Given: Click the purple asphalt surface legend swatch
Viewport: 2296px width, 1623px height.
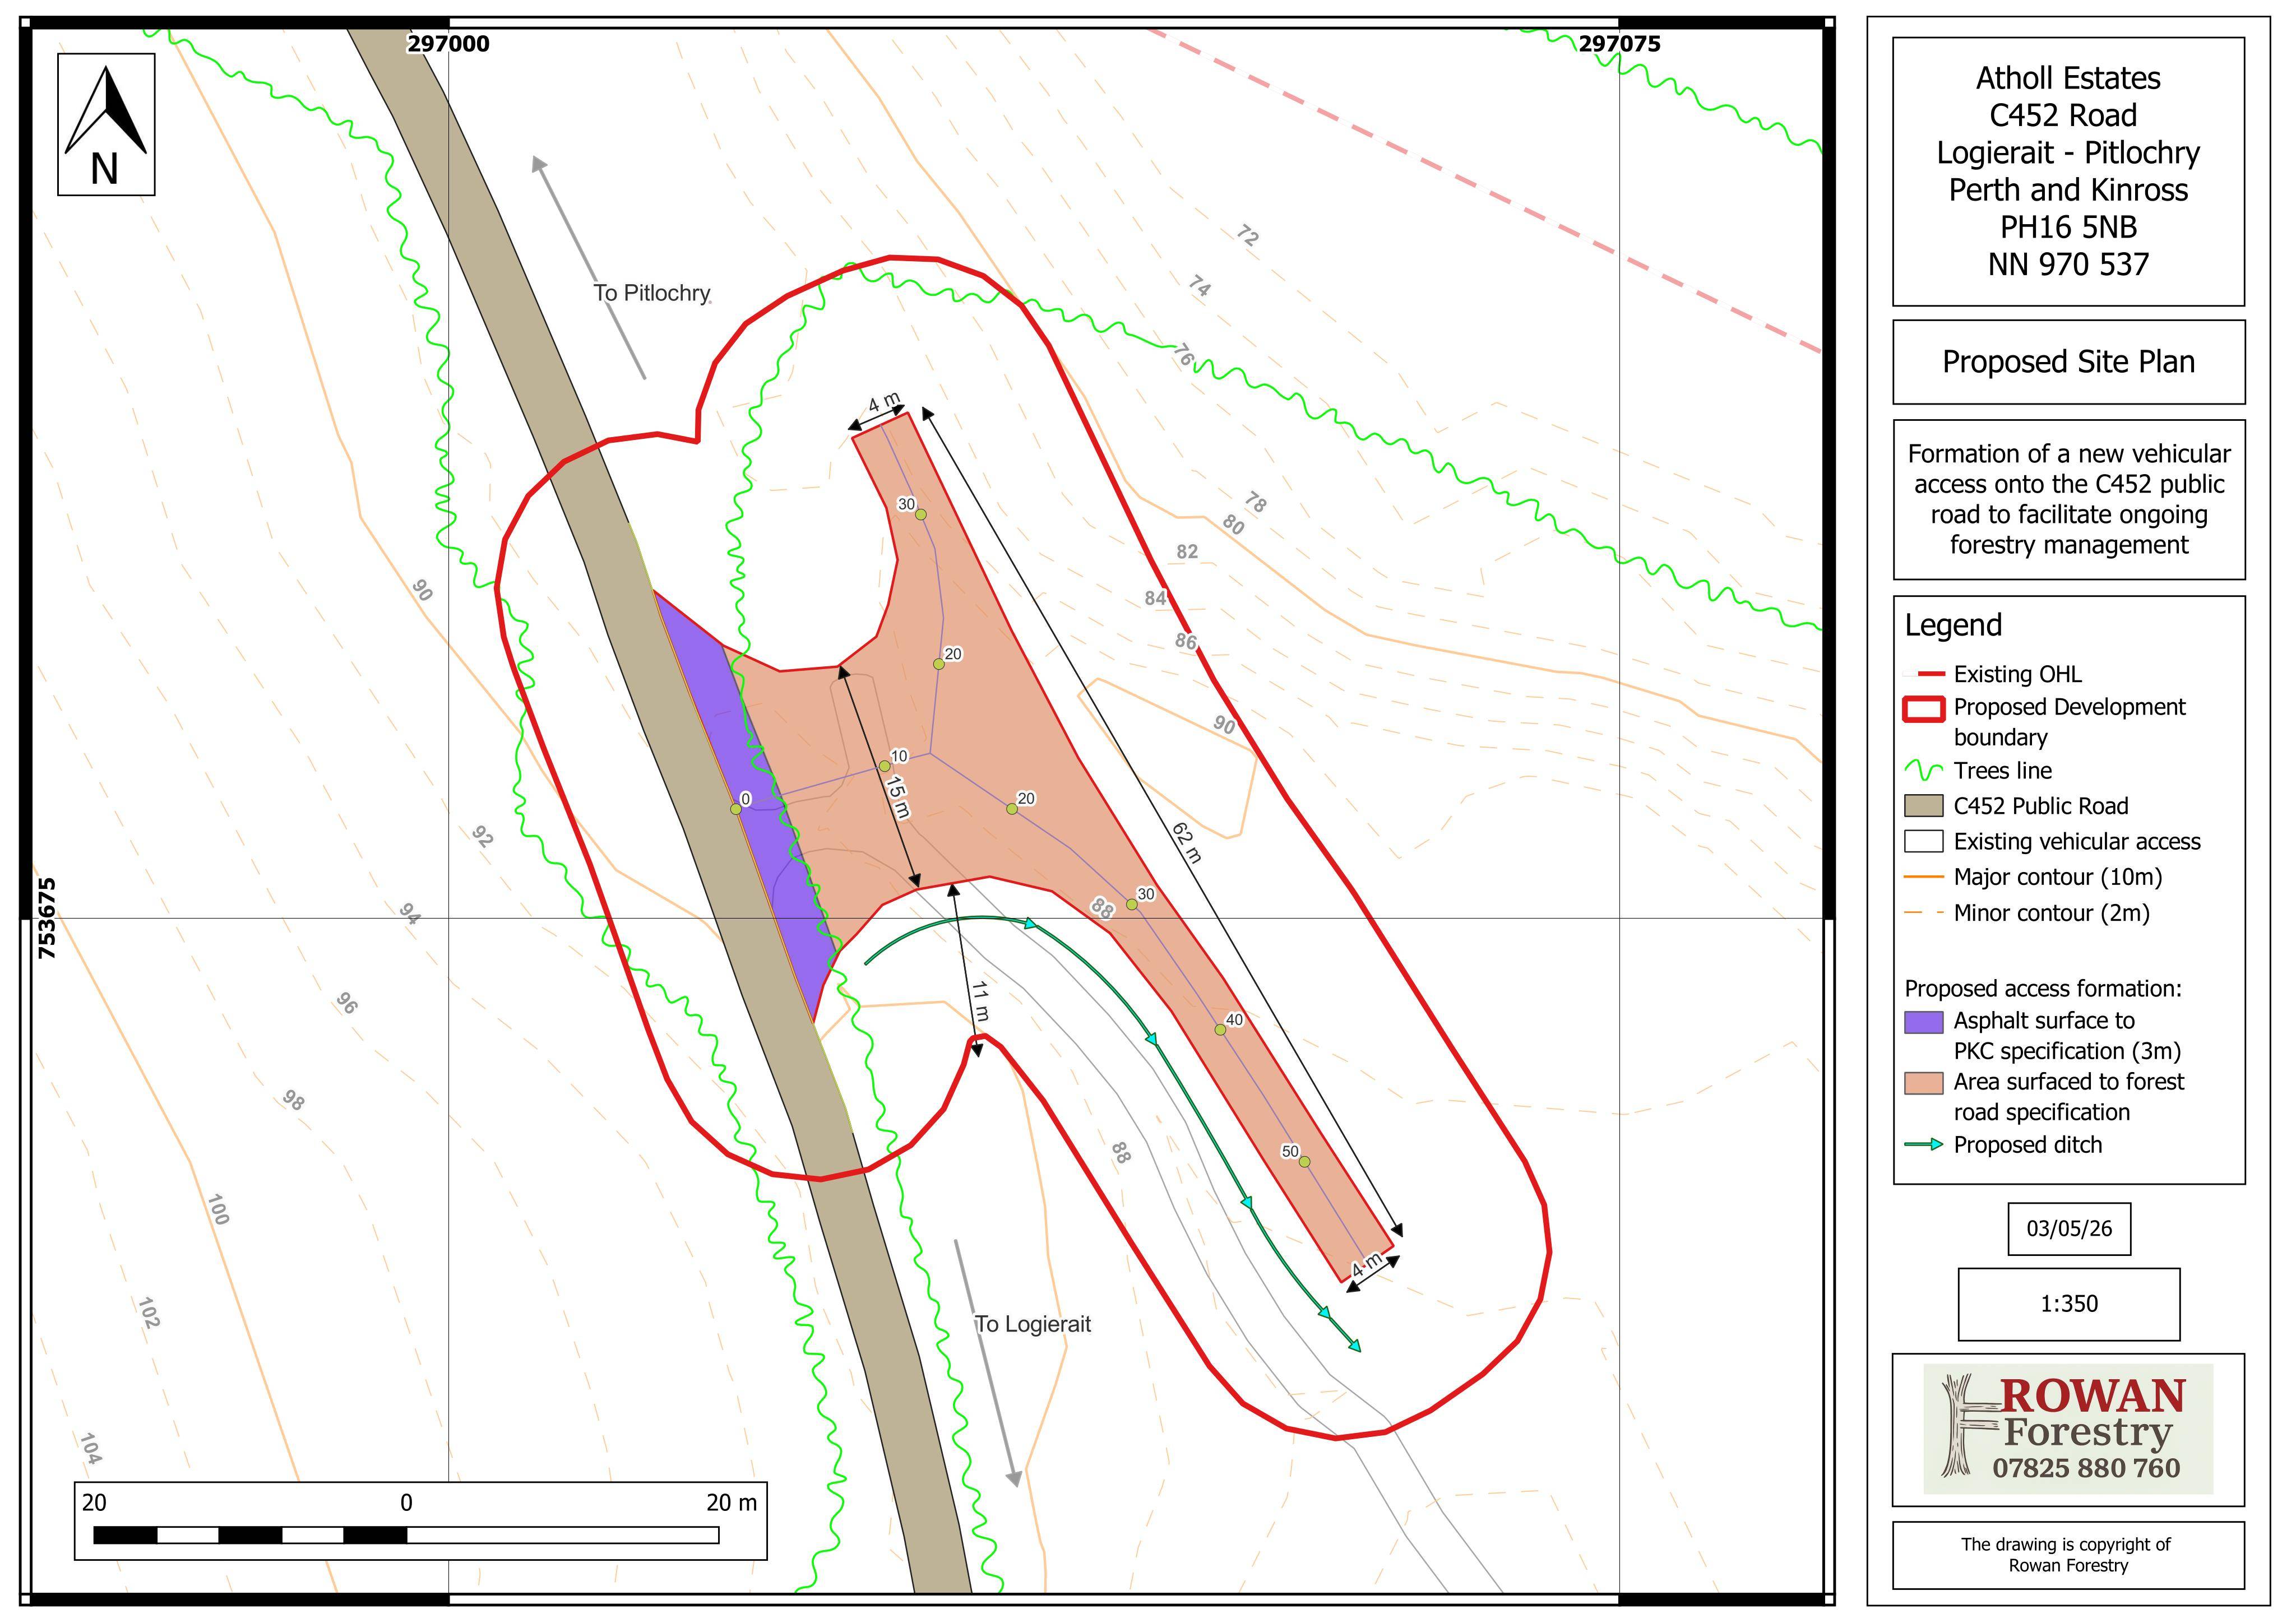Looking at the screenshot, I should click(1924, 1021).
